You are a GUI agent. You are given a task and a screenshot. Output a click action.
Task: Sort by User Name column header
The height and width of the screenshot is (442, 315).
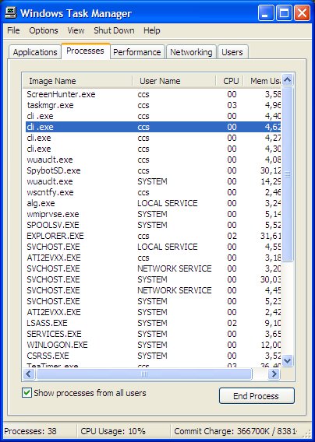pyautogui.click(x=174, y=81)
